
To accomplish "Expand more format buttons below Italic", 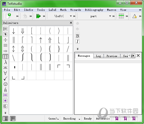I will [x=78, y=49].
